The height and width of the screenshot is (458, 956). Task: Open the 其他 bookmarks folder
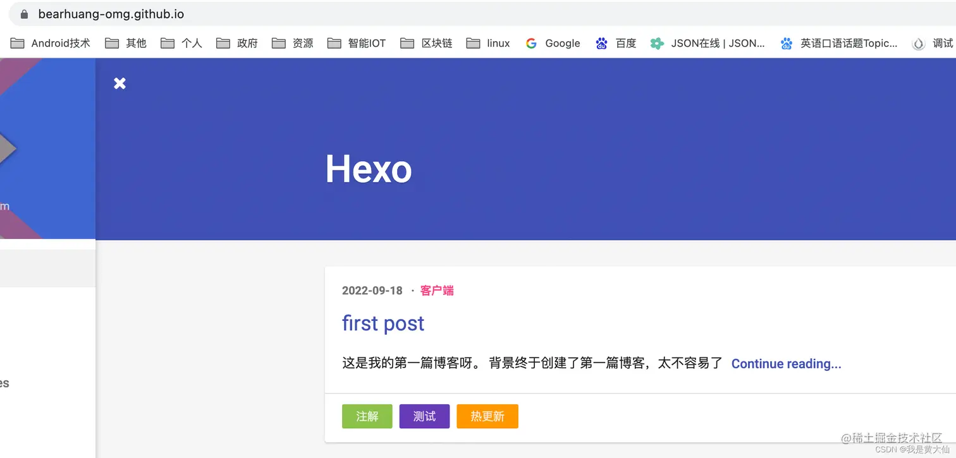126,43
